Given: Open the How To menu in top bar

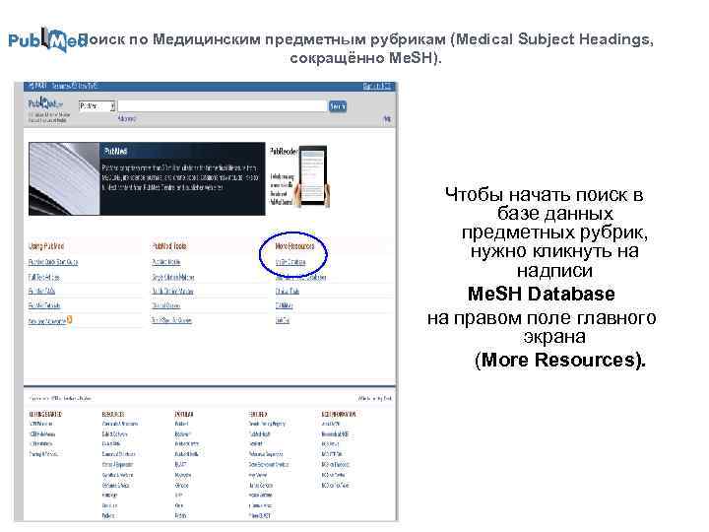Looking at the screenshot, I should [88, 86].
